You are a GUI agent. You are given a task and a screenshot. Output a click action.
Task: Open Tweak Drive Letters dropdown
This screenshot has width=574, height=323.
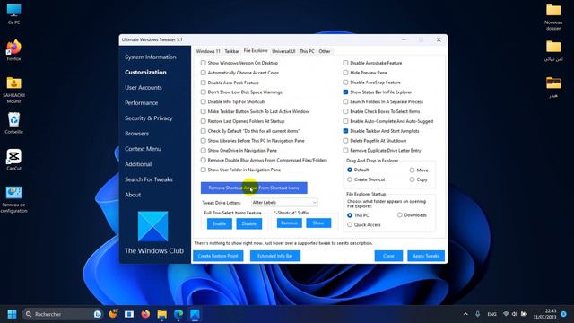tap(284, 202)
